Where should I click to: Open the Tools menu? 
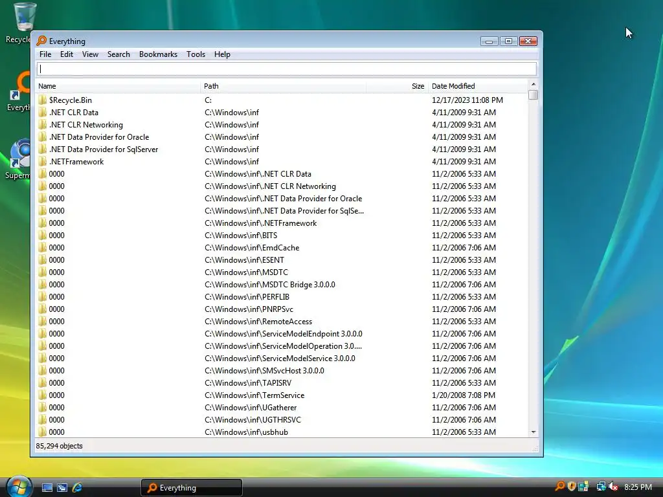click(x=196, y=54)
